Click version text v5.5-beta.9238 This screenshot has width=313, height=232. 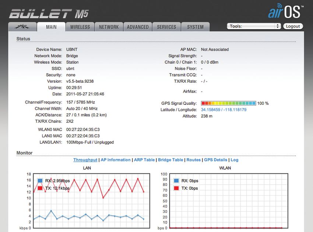click(80, 81)
